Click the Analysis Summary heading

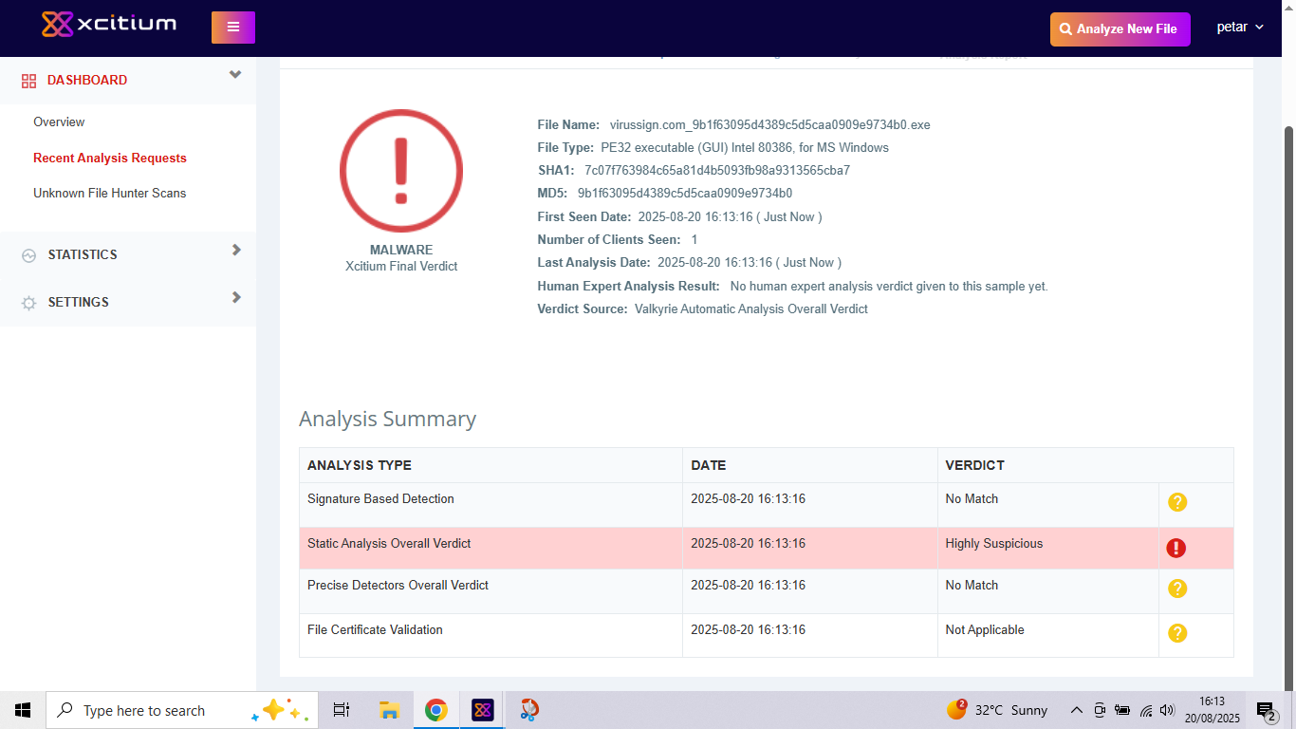(x=387, y=419)
